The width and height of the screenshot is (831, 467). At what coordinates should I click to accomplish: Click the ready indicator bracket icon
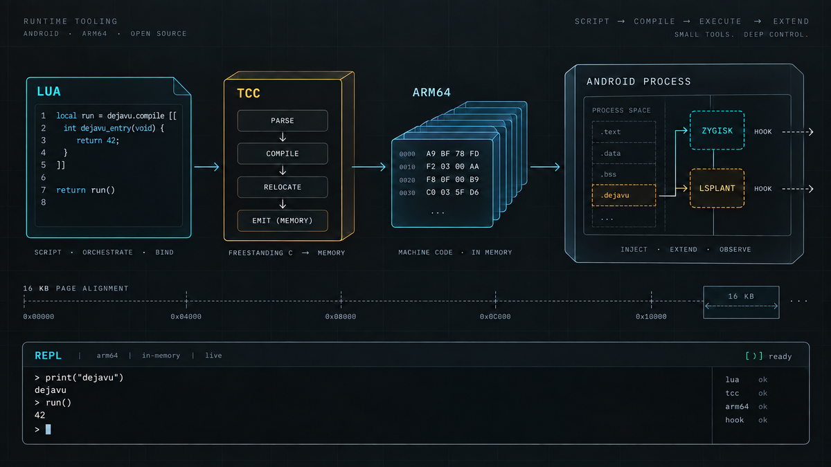(x=754, y=356)
